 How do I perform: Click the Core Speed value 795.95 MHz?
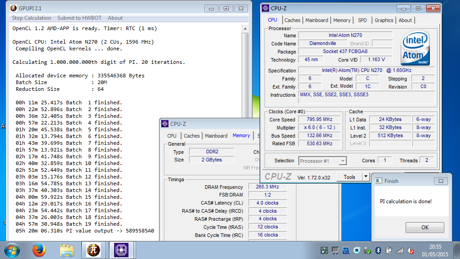[320, 119]
